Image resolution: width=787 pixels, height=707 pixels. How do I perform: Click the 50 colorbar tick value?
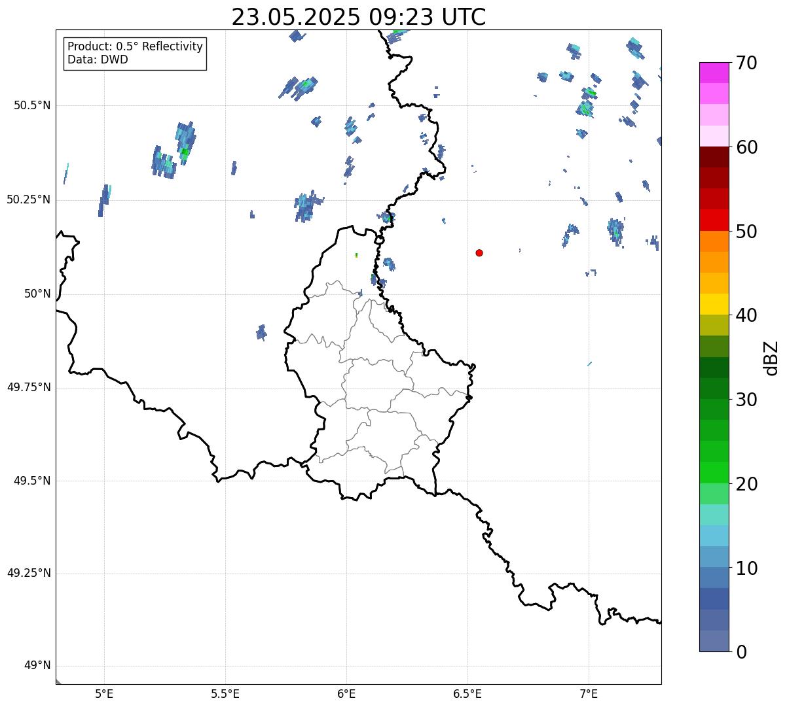click(746, 232)
